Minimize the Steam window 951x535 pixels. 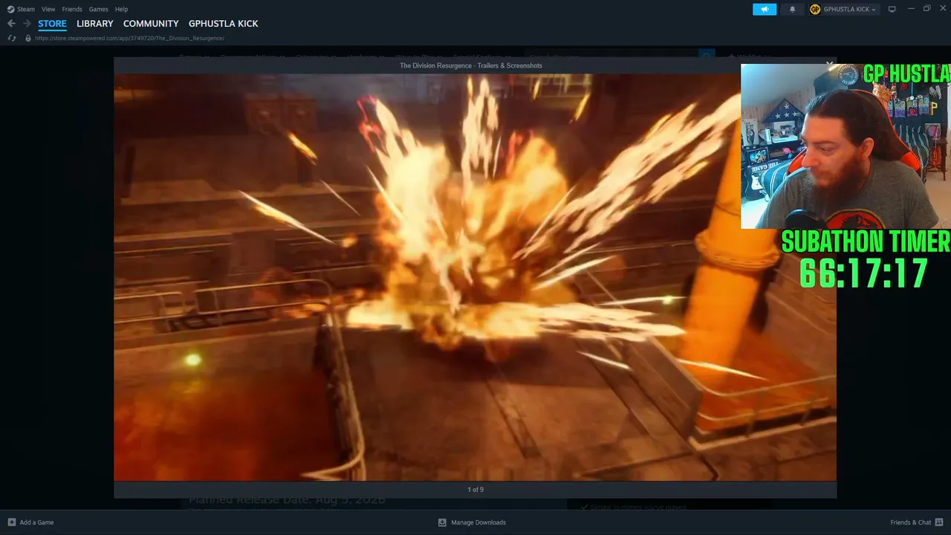911,9
